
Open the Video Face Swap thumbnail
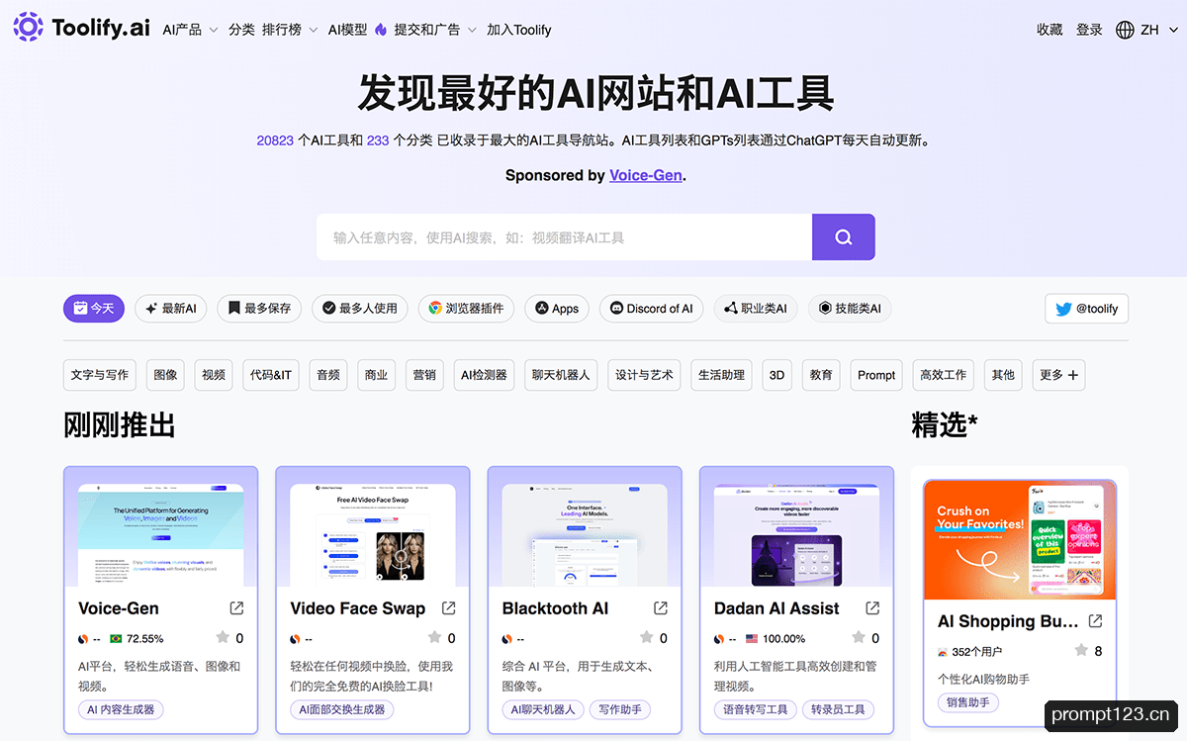(x=373, y=533)
